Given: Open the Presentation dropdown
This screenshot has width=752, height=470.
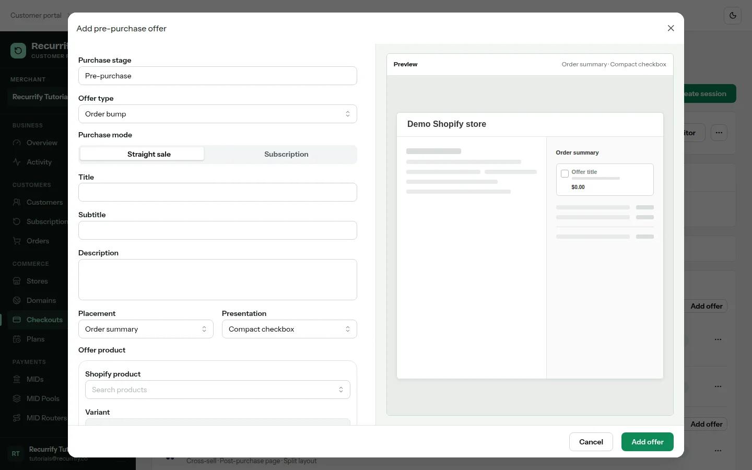Looking at the screenshot, I should pyautogui.click(x=289, y=329).
